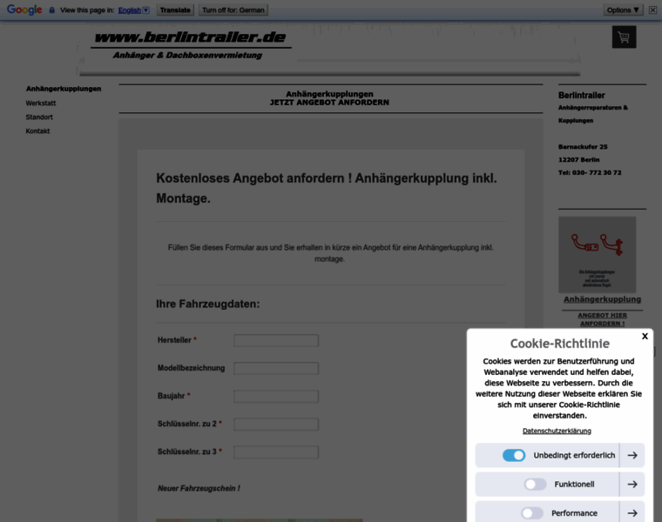The height and width of the screenshot is (522, 662).
Task: Toggle the Unbedingt erforderlich switch
Action: (514, 455)
